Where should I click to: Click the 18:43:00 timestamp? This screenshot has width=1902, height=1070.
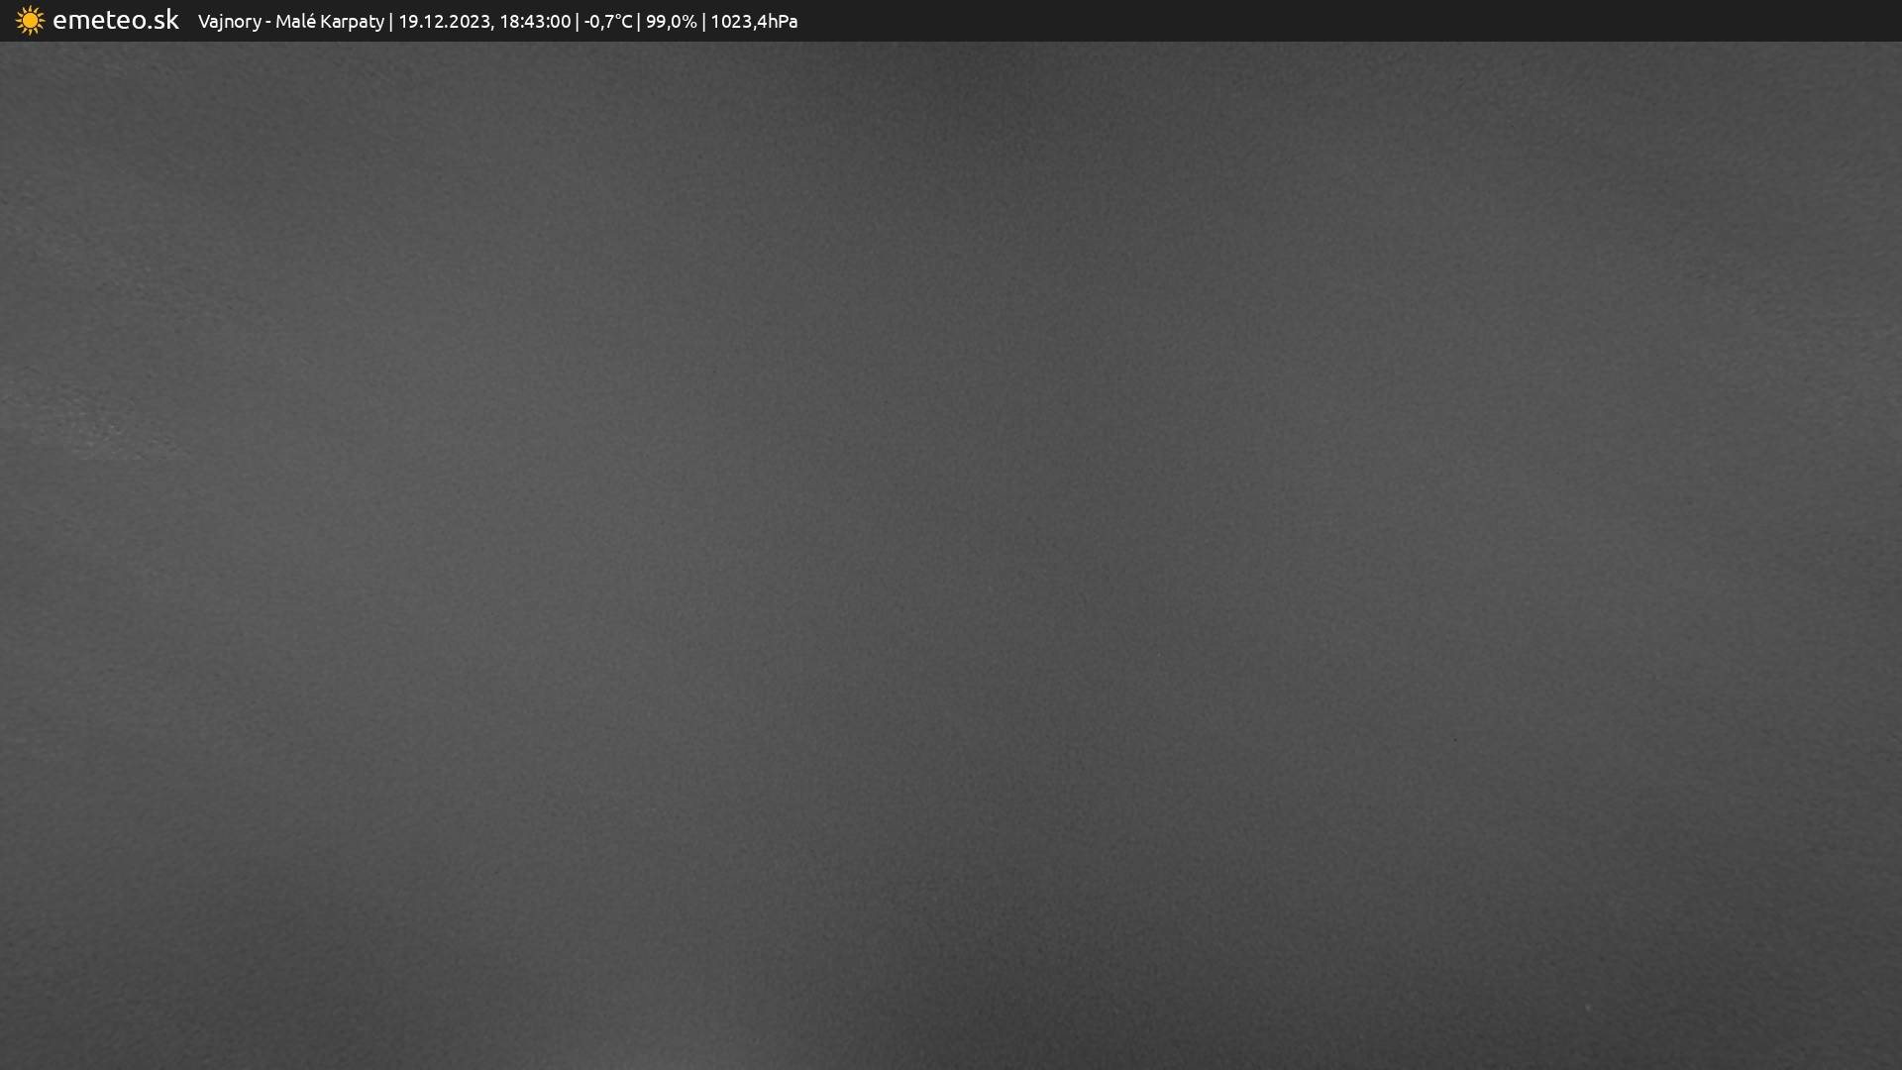[x=535, y=22]
